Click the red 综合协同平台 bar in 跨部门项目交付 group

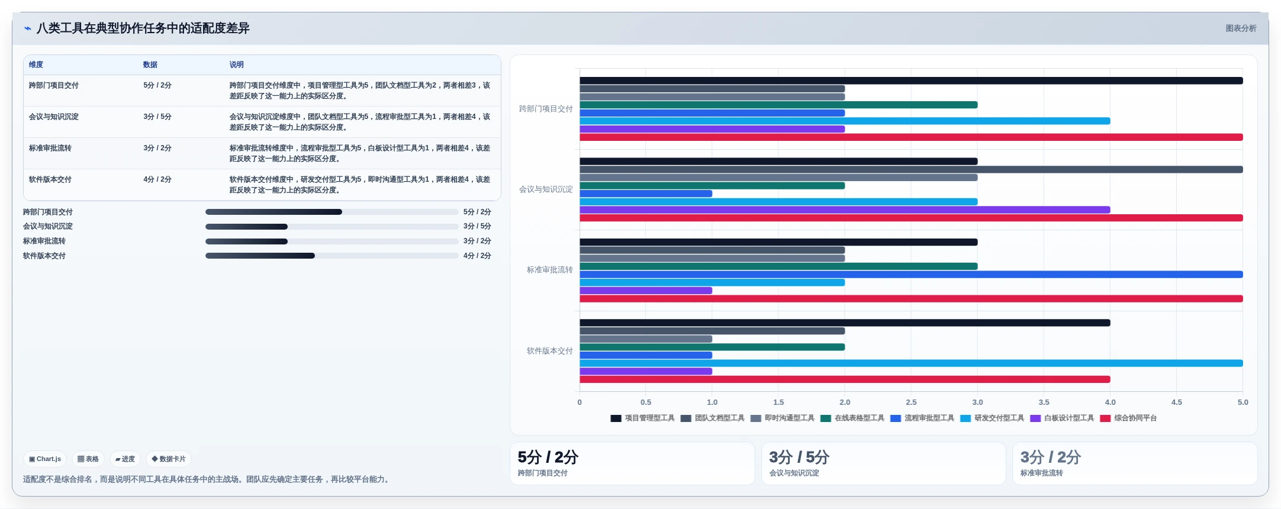(x=911, y=137)
